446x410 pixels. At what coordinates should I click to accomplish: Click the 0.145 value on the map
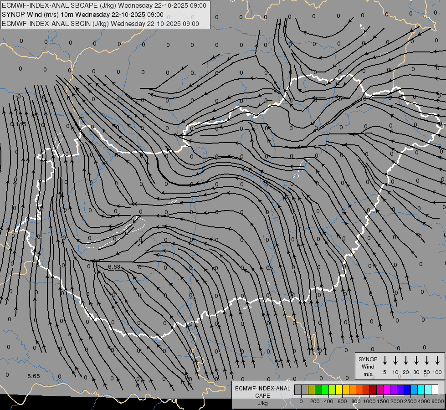[18, 124]
